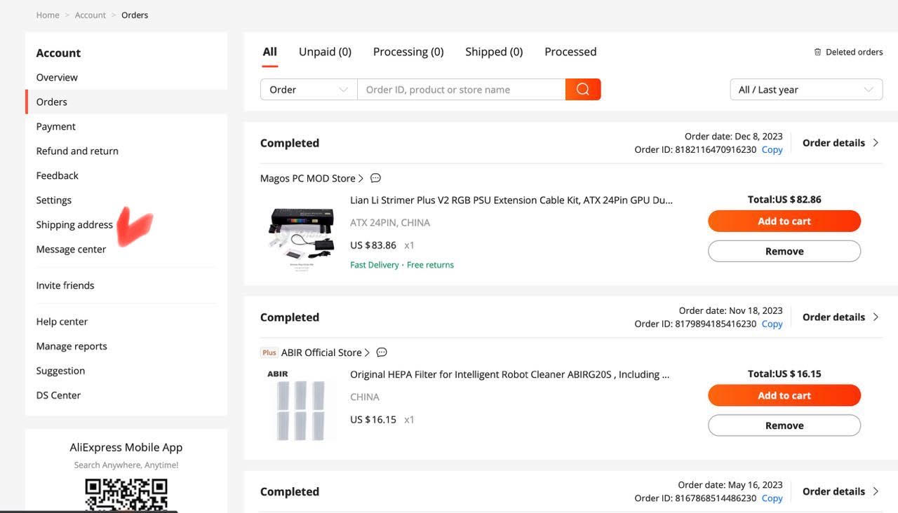Click the Total:US $16.15 amount

coord(784,374)
